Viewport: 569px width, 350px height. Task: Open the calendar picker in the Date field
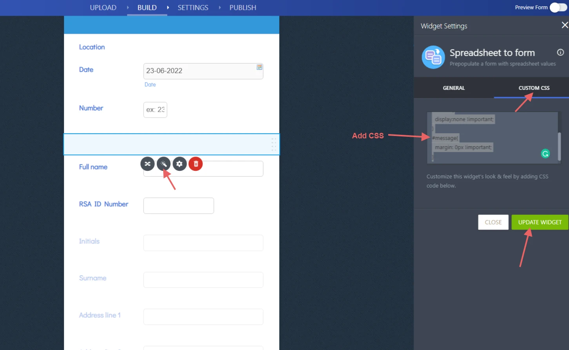point(259,67)
